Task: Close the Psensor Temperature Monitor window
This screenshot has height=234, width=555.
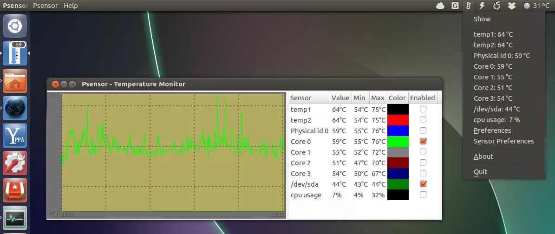Action: [55, 84]
